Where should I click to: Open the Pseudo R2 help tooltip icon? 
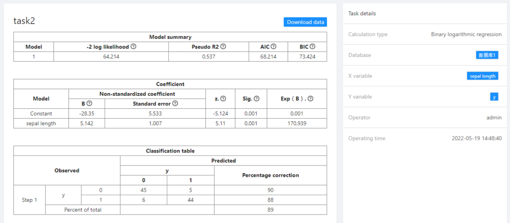(223, 47)
